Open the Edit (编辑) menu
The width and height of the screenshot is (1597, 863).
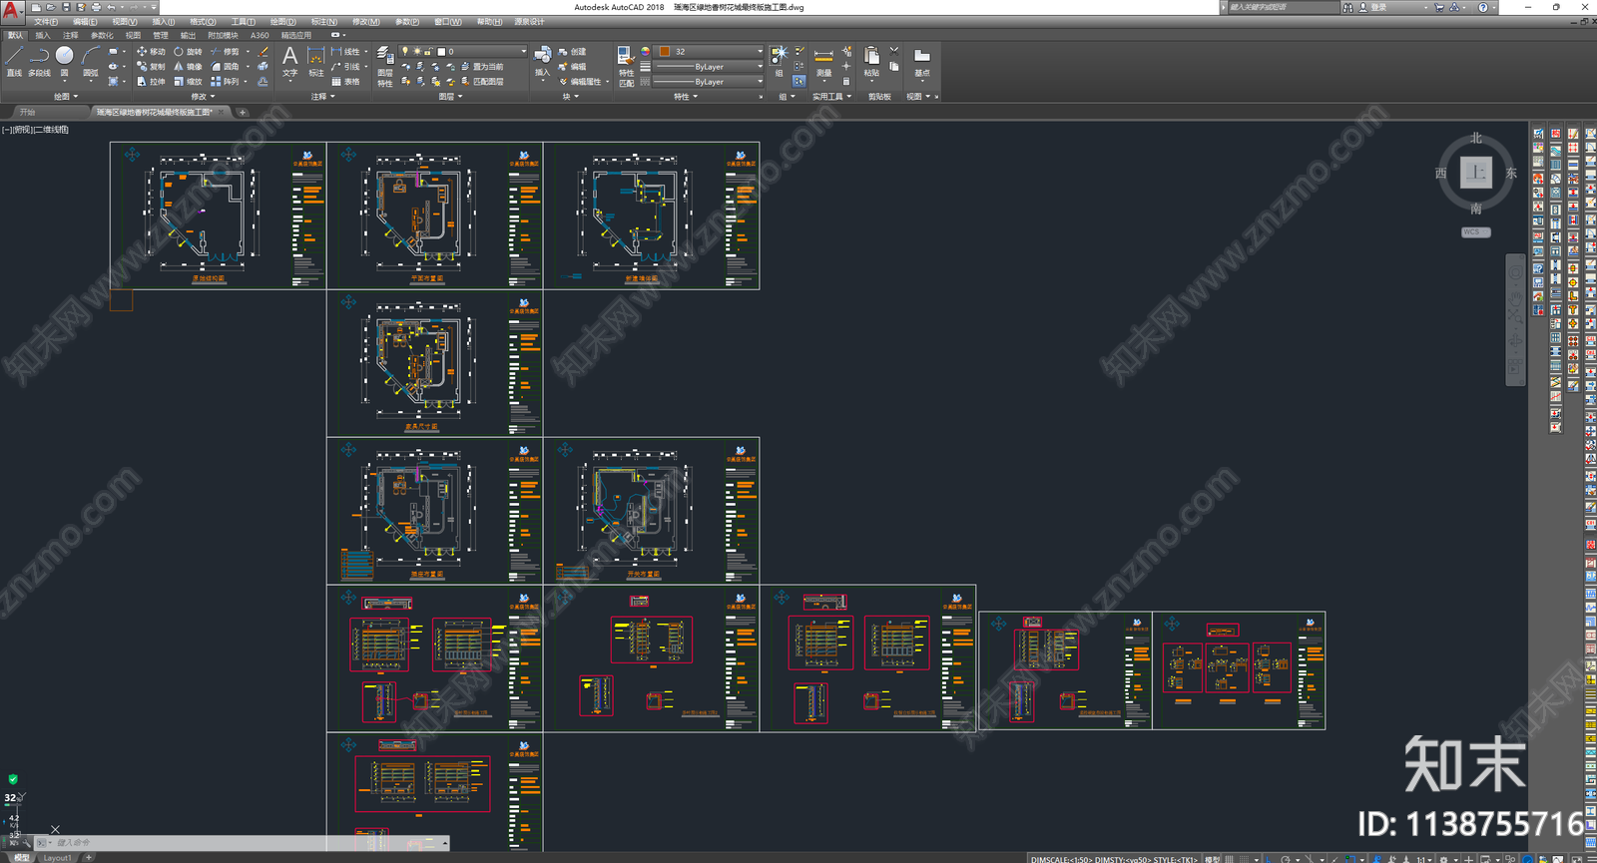pos(85,22)
